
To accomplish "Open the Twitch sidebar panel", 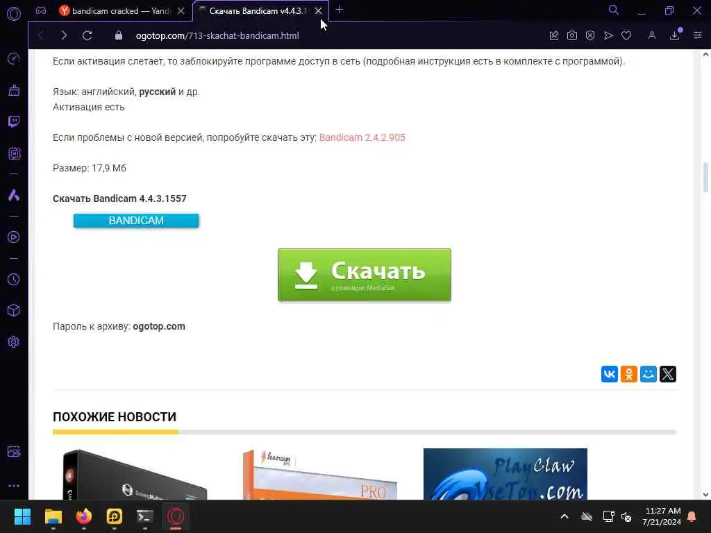I will pos(14,121).
